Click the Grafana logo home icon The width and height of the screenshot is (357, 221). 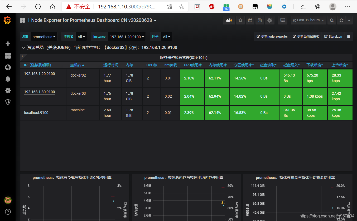coord(7,20)
